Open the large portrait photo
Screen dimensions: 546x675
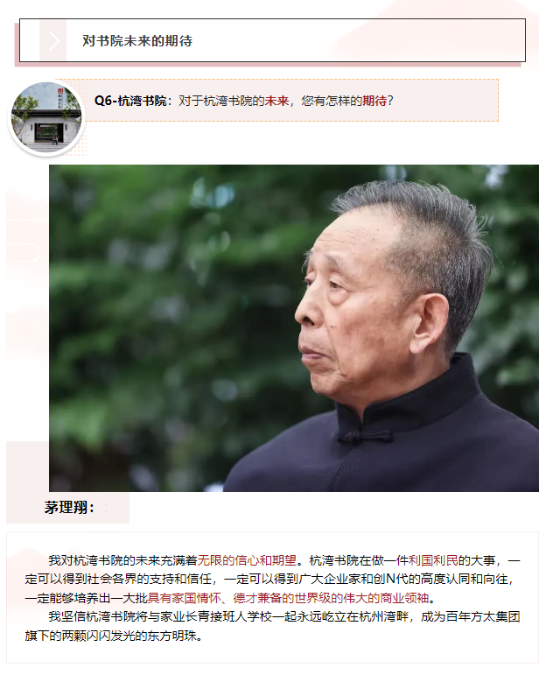point(293,328)
